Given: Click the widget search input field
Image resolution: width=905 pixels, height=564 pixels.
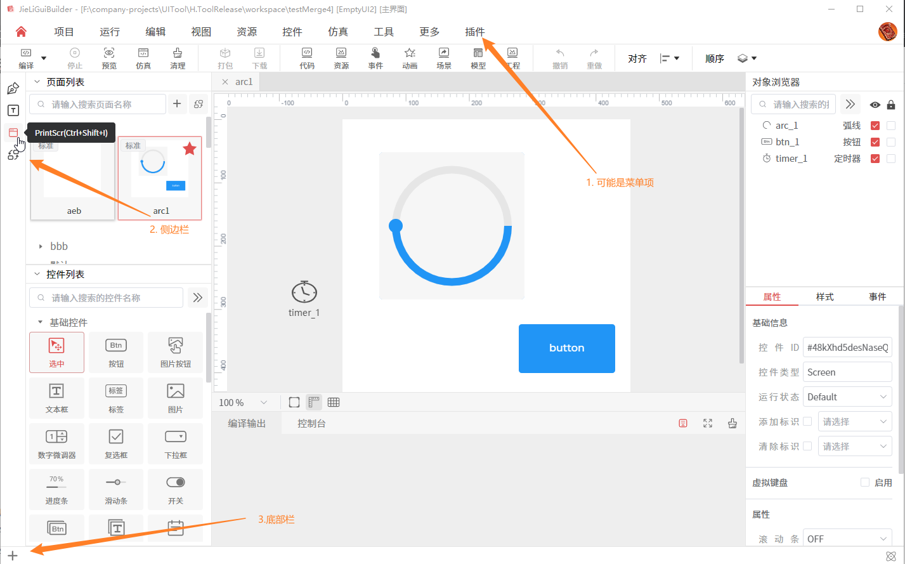Looking at the screenshot, I should point(107,298).
